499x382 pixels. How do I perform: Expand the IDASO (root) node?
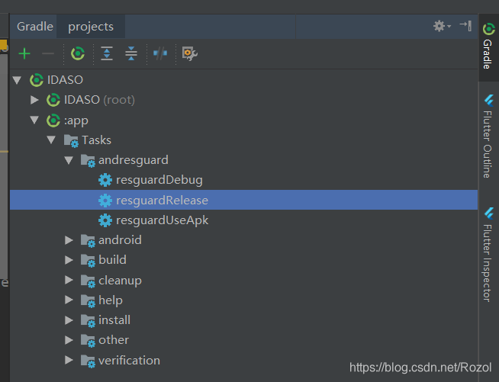(34, 100)
